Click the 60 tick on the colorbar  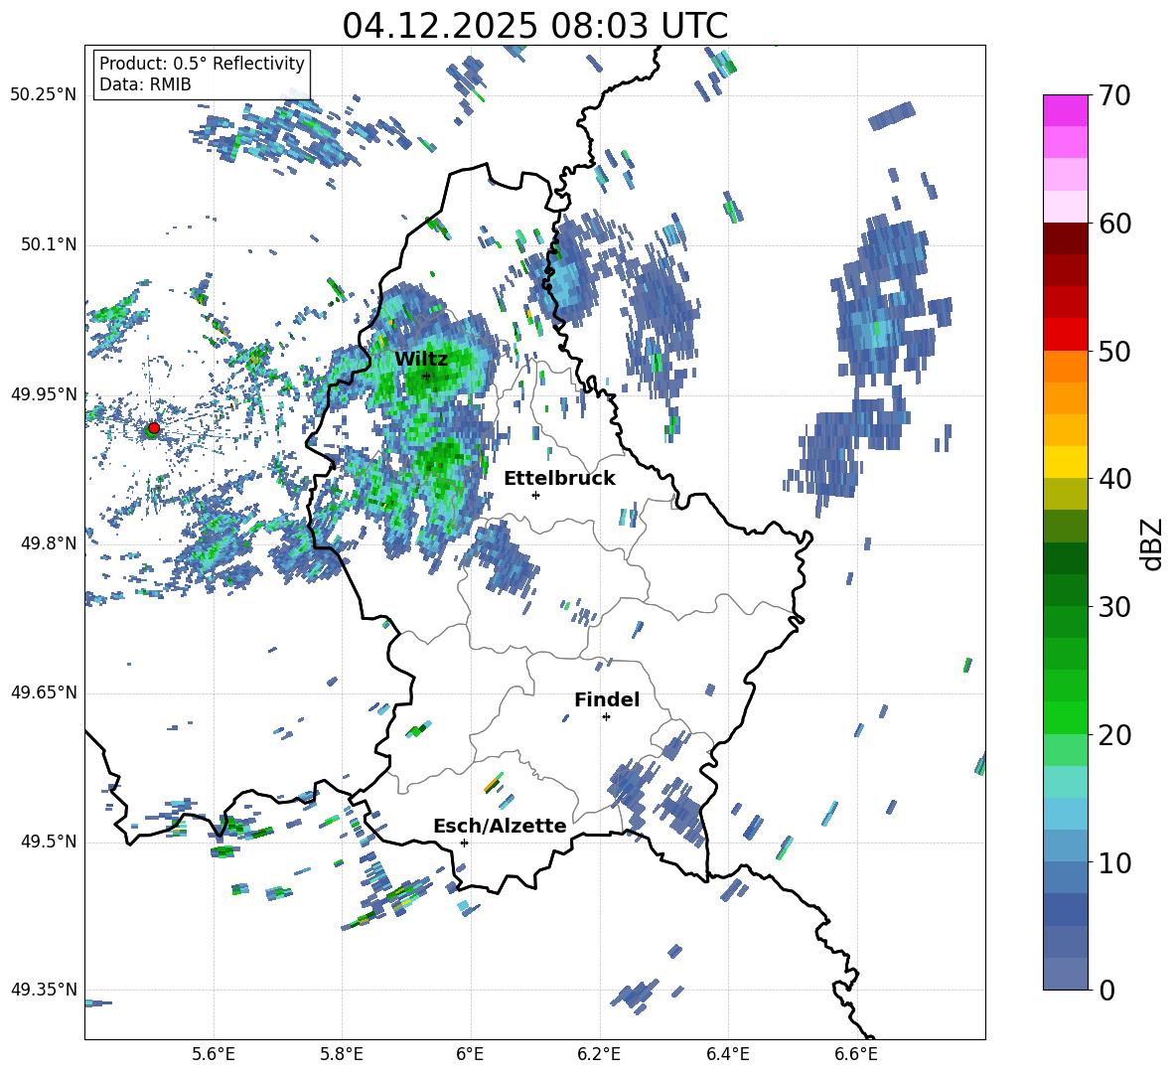(x=1114, y=224)
